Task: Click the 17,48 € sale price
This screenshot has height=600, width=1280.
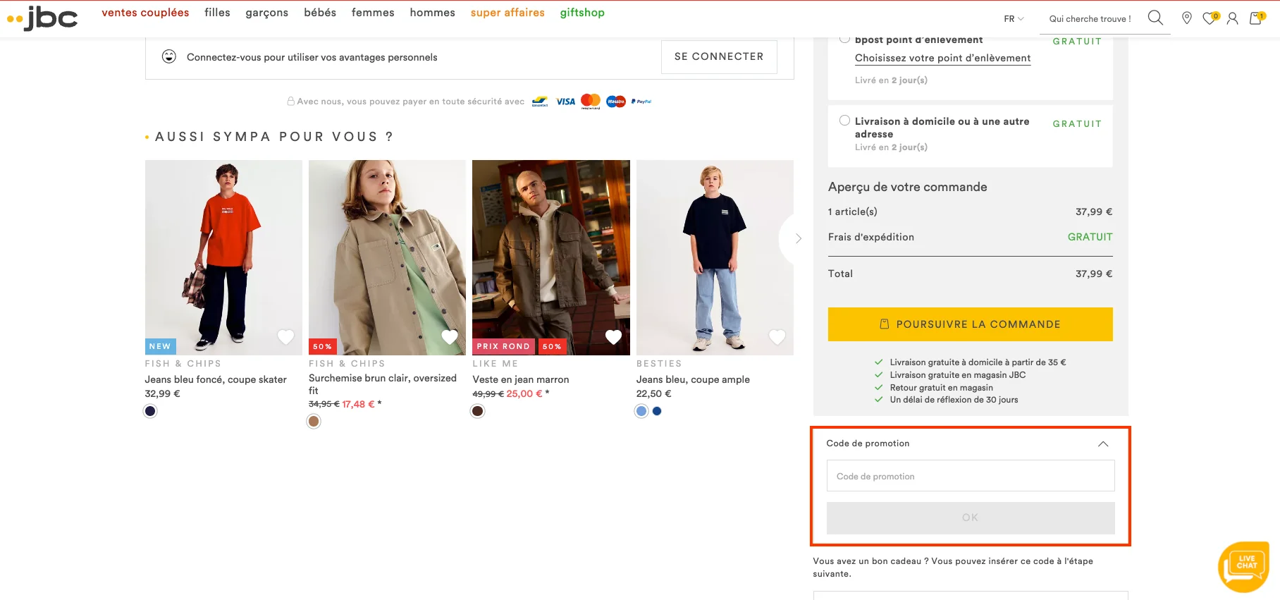Action: tap(359, 404)
